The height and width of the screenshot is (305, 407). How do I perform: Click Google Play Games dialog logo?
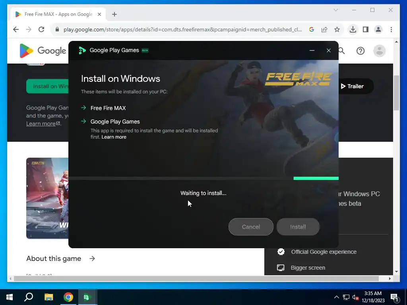(x=82, y=50)
